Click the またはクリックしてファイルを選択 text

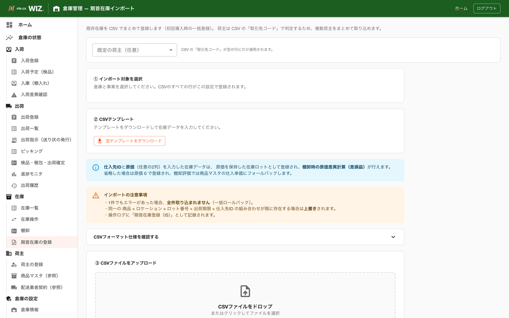tap(245, 313)
